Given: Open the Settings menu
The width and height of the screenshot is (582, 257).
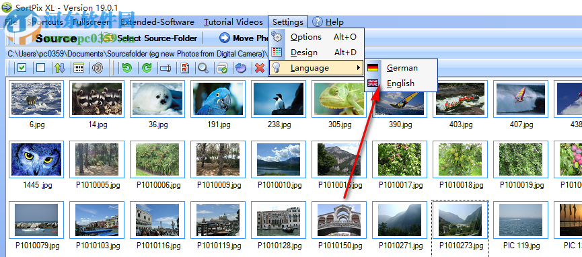Looking at the screenshot, I should click(288, 22).
